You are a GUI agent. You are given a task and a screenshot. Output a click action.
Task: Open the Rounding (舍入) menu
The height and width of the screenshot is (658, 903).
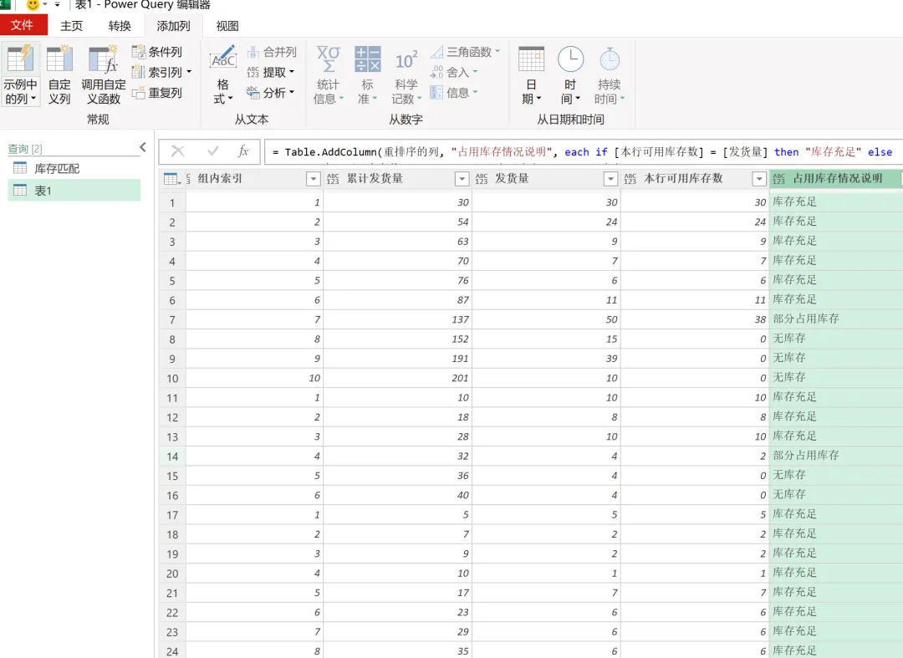tap(454, 72)
